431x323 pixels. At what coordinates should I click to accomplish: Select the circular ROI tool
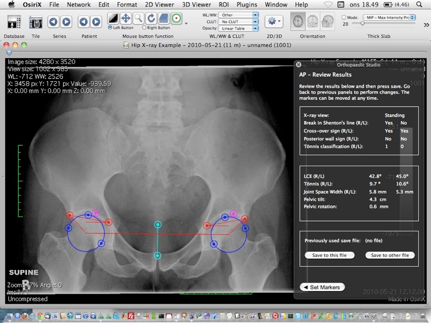176,18
